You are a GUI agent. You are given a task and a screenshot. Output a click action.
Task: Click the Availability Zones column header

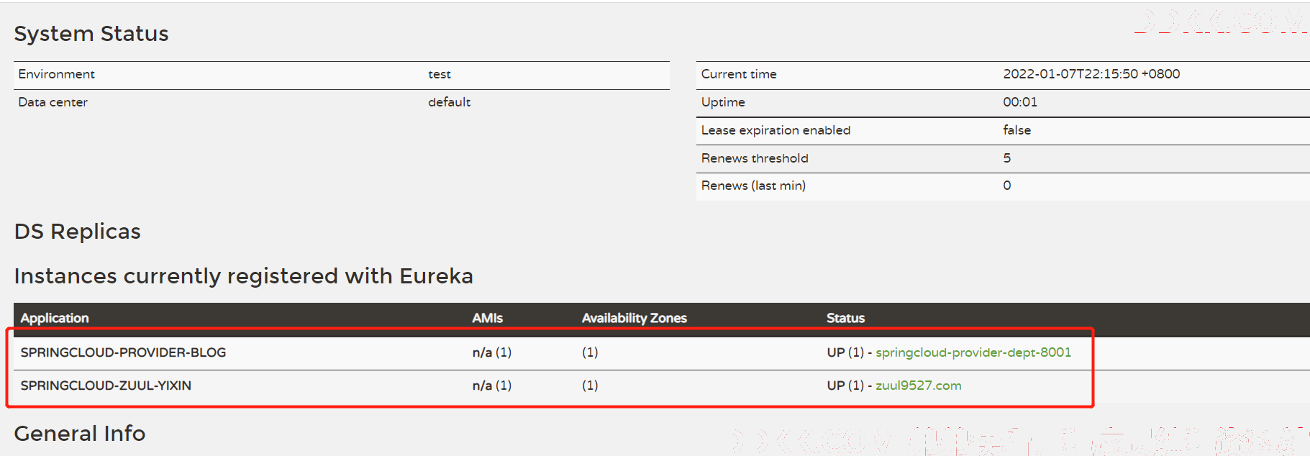click(634, 318)
